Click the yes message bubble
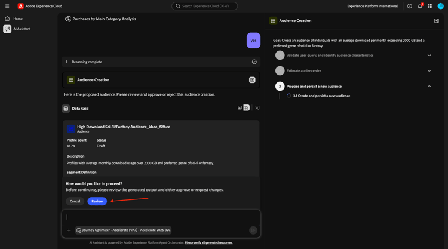The width and height of the screenshot is (448, 249). pos(253,41)
